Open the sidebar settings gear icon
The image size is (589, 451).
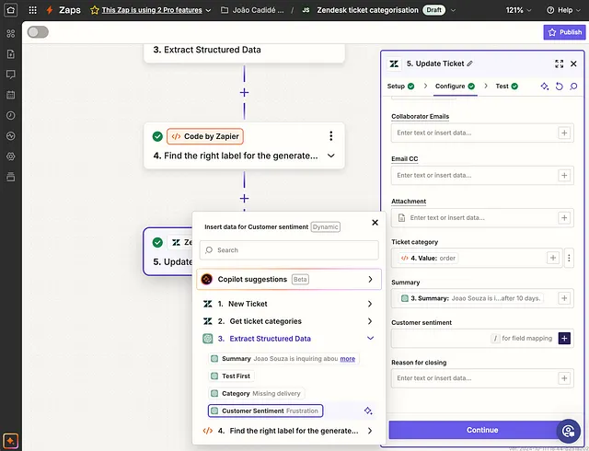point(10,156)
